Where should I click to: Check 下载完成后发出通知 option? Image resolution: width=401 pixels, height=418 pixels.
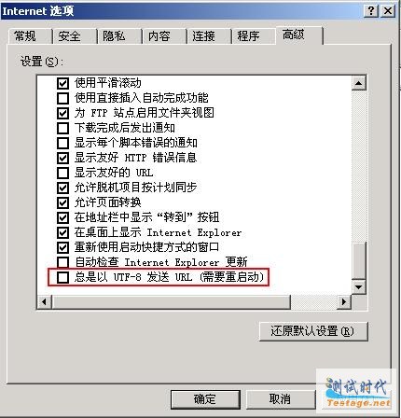pyautogui.click(x=62, y=128)
